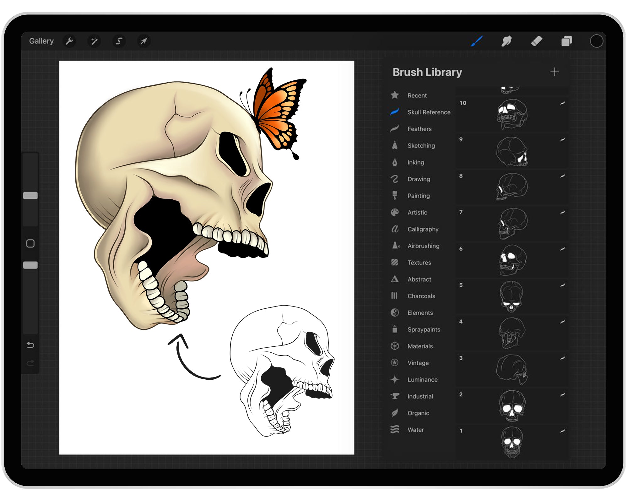The width and height of the screenshot is (628, 499).
Task: Activate the Selection tool
Action: tap(119, 41)
